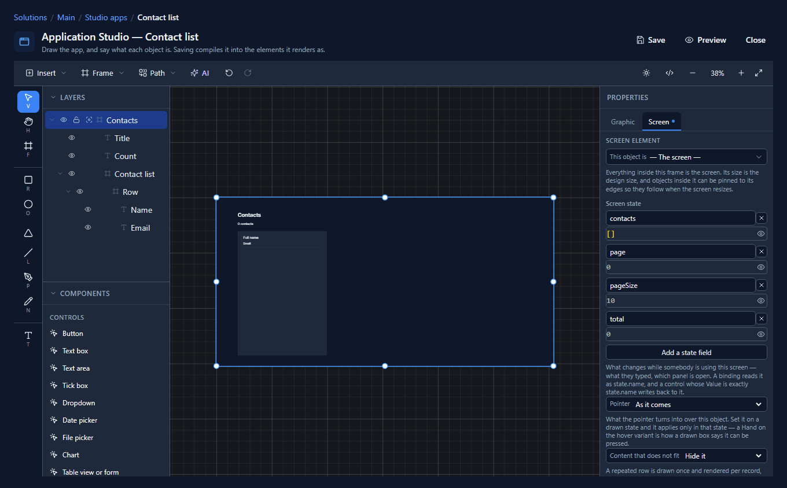Viewport: 787px width, 488px height.
Task: Toggle the light theme sun icon
Action: [x=646, y=73]
